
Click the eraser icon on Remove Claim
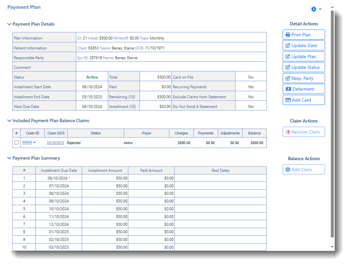coord(288,132)
